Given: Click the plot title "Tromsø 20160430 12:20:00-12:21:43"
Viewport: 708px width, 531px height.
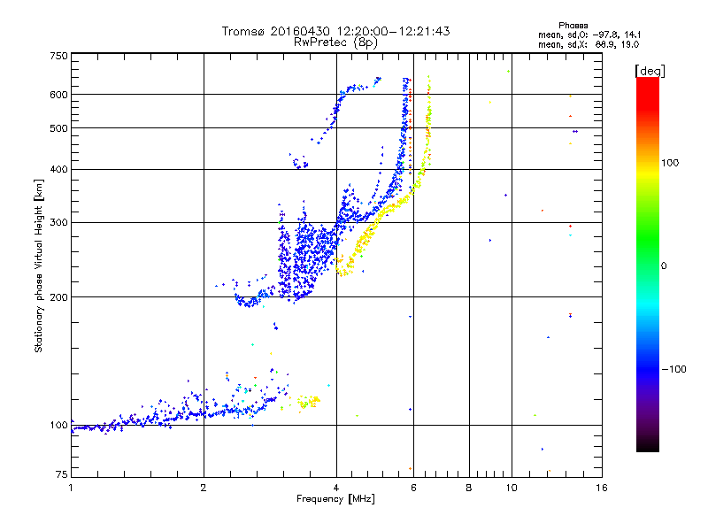Looking at the screenshot, I should click(x=335, y=31).
